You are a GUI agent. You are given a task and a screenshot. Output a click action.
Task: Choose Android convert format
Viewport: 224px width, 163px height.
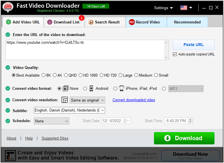click(x=85, y=89)
